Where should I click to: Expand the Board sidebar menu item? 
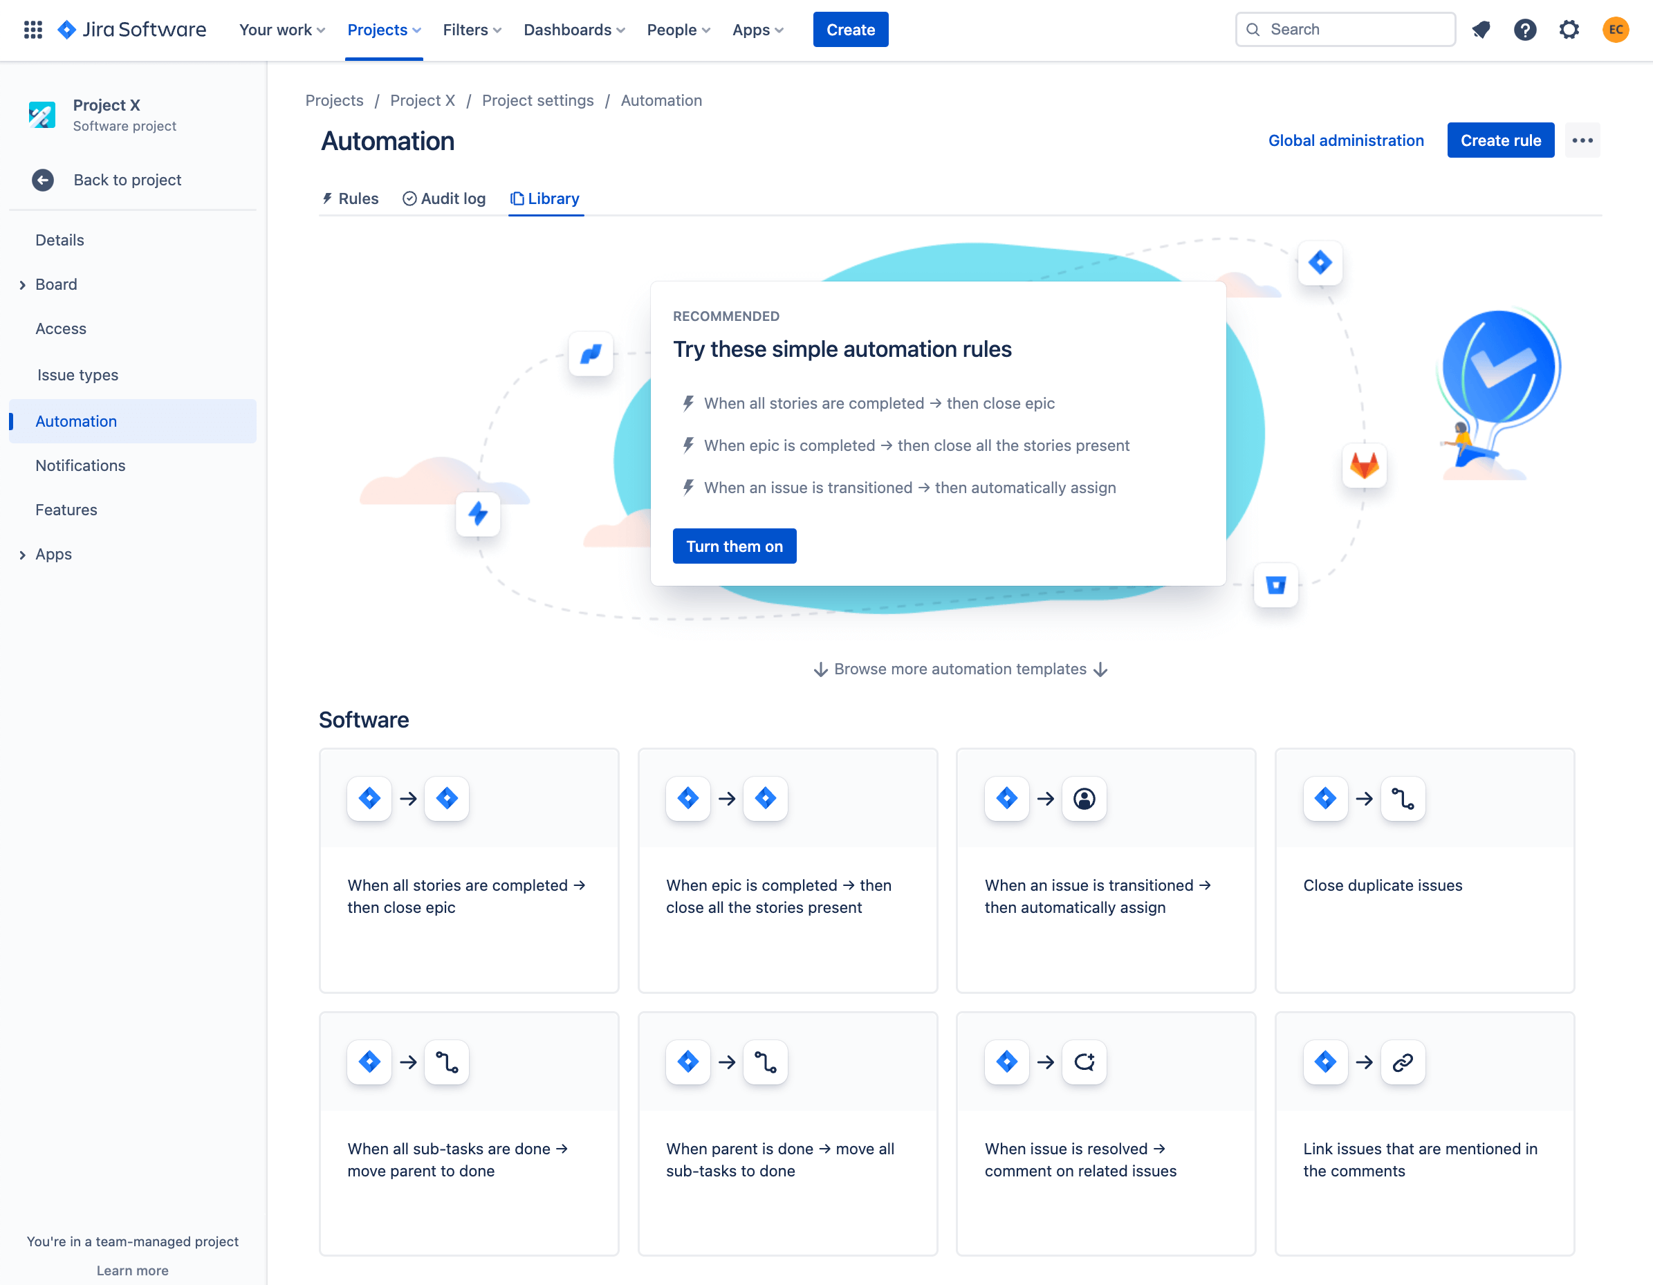[x=21, y=284]
